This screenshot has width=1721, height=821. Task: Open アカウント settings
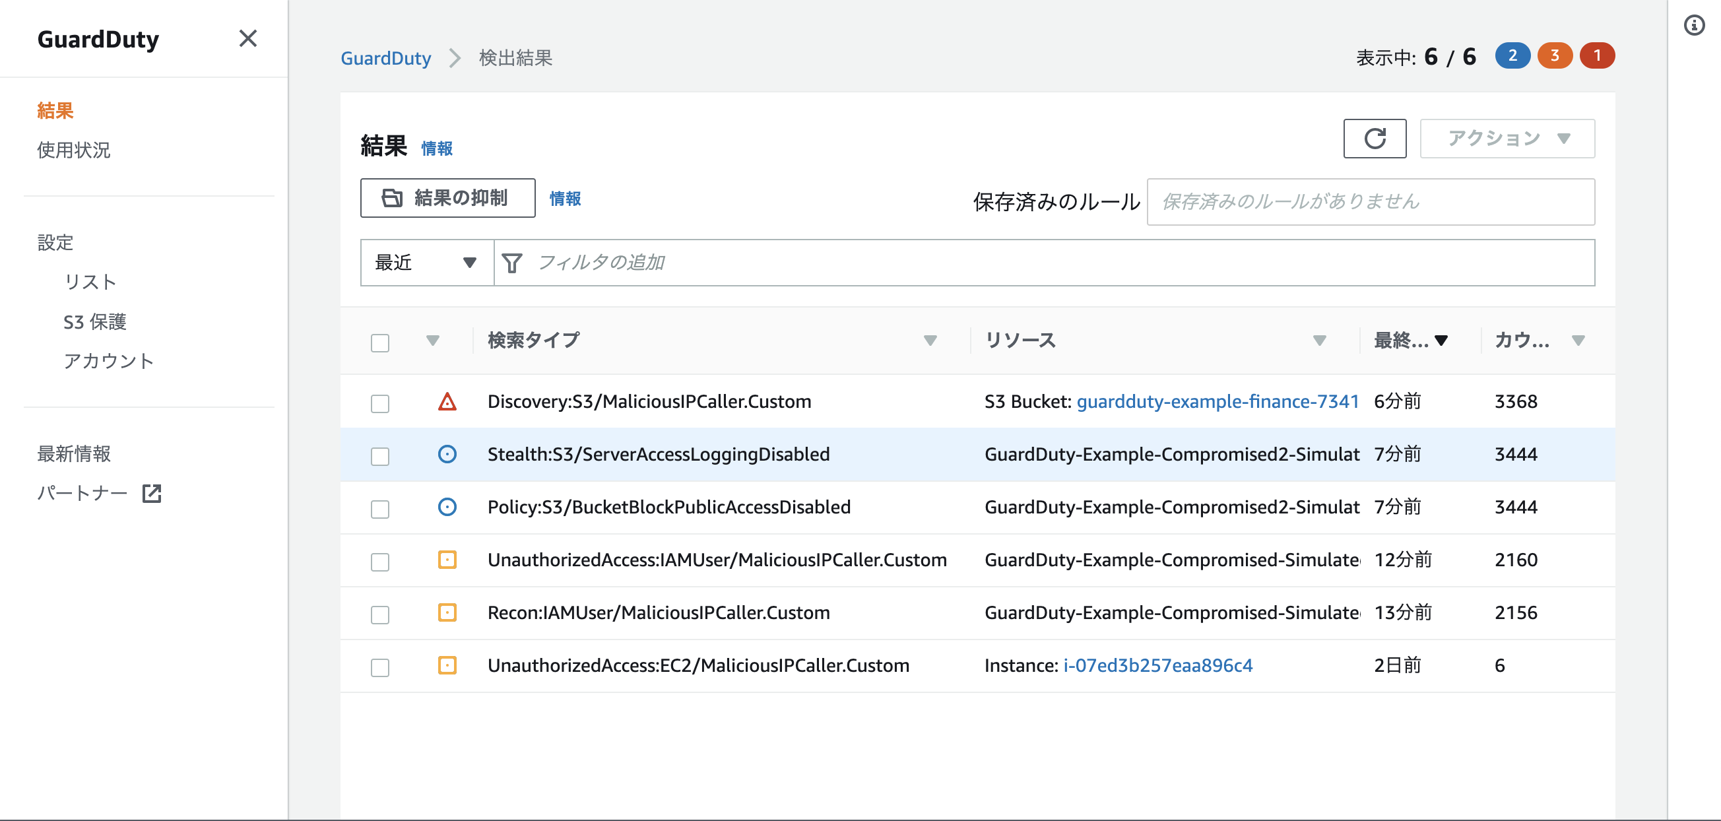pyautogui.click(x=109, y=361)
